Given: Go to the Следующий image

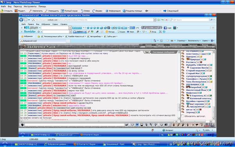Looking at the screenshot, I should tap(171, 11).
